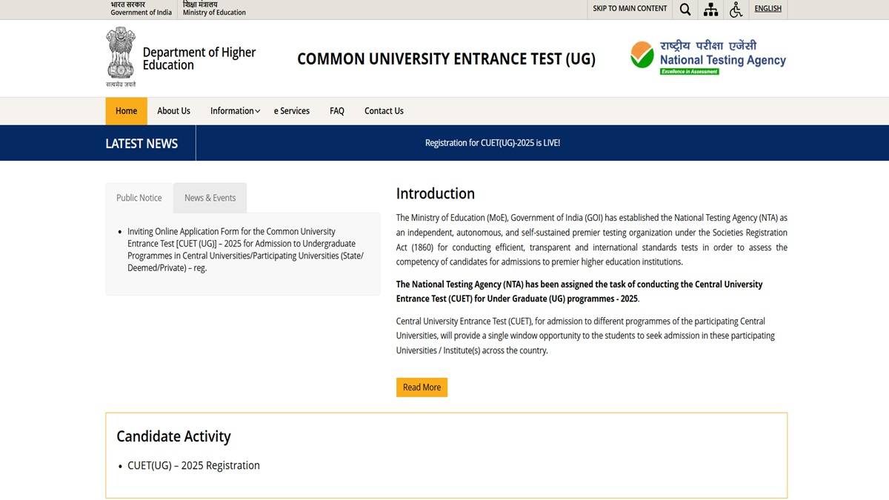This screenshot has width=889, height=500.
Task: Open the sitemap icon in top bar
Action: pyautogui.click(x=710, y=9)
